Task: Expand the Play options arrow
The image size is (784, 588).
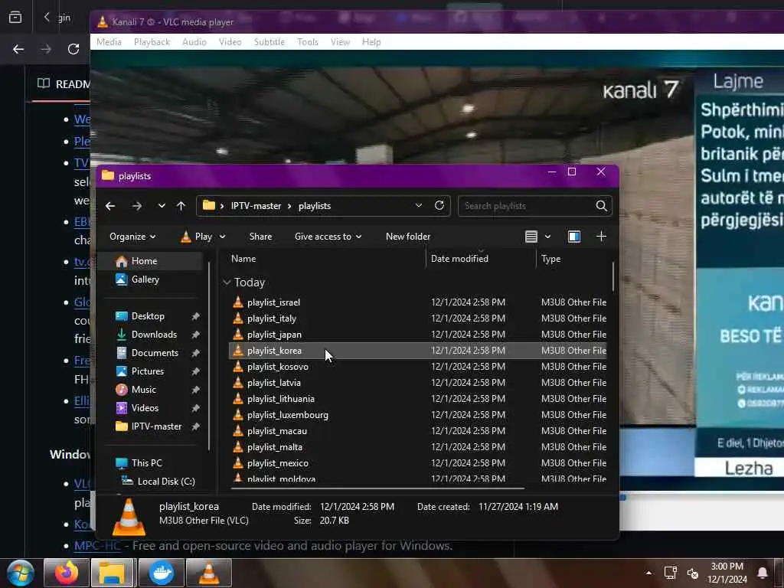Action: 223,237
